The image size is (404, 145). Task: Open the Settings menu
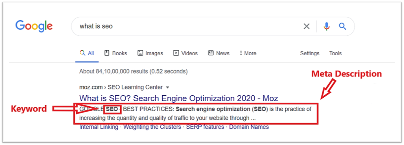click(x=309, y=53)
